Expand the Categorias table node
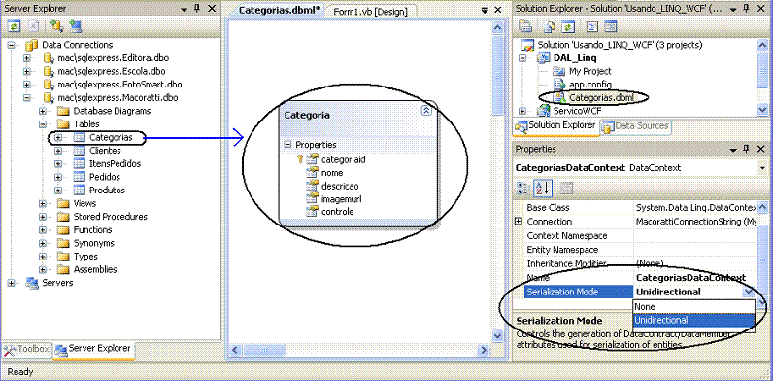The width and height of the screenshot is (773, 381). pos(58,137)
